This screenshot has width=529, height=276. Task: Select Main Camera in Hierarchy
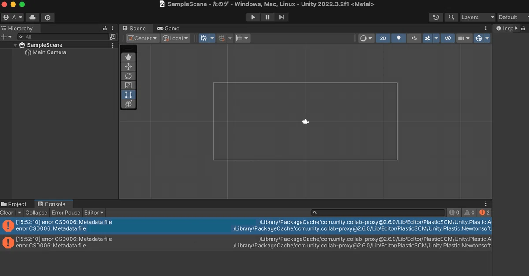[x=49, y=52]
